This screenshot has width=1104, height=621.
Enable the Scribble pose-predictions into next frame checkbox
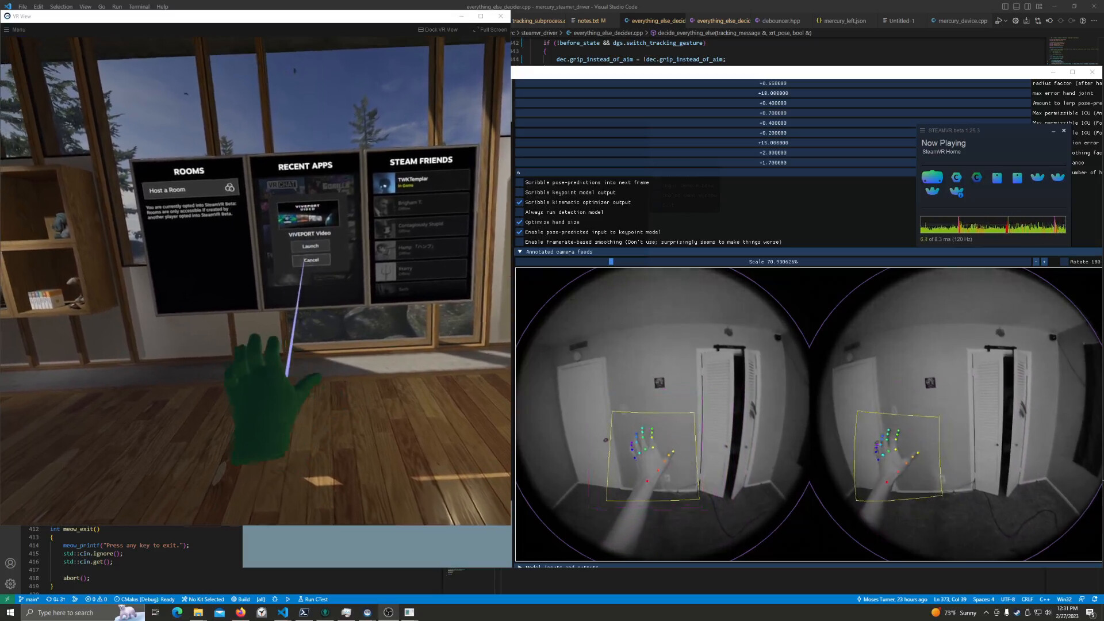[x=520, y=182]
